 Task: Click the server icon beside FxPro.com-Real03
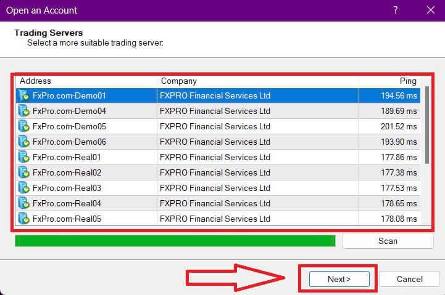[24, 188]
